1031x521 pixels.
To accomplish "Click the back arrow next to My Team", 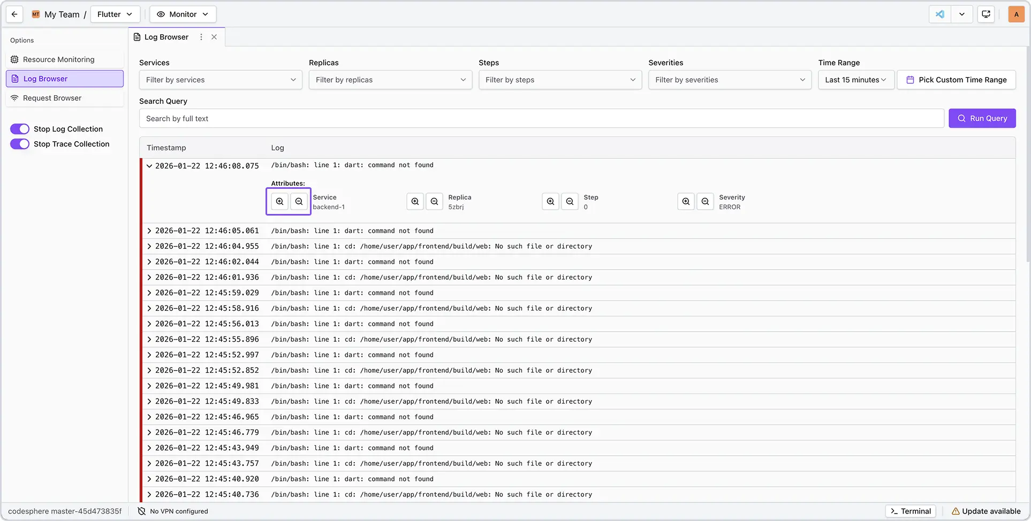I will click(x=14, y=14).
